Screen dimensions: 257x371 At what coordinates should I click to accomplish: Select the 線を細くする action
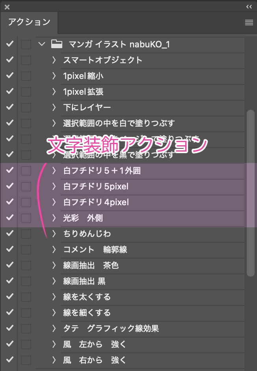[99, 313]
